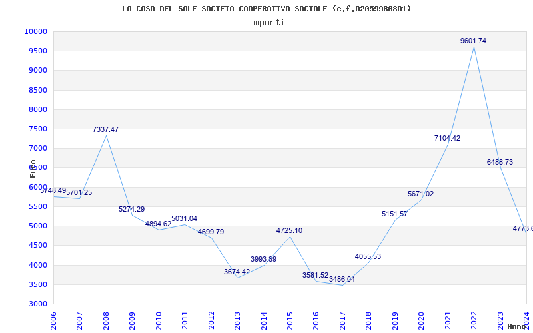Click the 4055.53 data label
The image size is (533, 333).
point(368,256)
